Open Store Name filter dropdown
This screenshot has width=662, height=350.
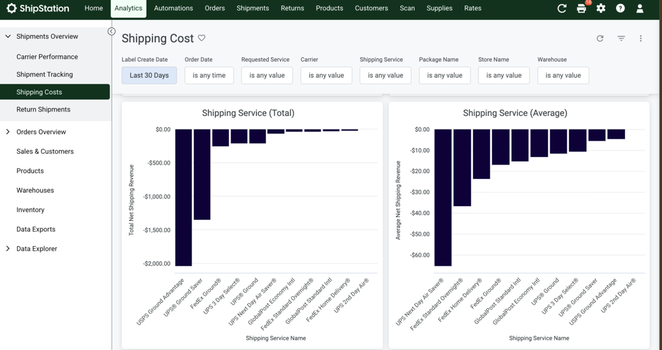pyautogui.click(x=504, y=75)
